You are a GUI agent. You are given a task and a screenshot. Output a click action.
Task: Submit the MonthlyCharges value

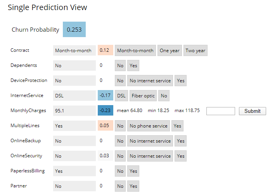tap(253, 111)
